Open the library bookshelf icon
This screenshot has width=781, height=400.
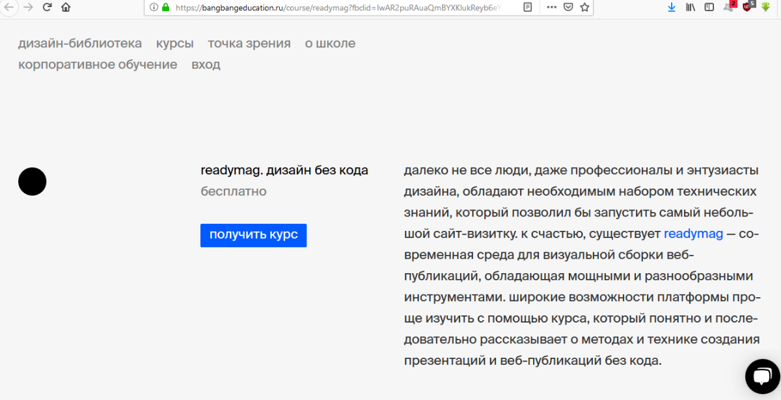click(x=691, y=7)
